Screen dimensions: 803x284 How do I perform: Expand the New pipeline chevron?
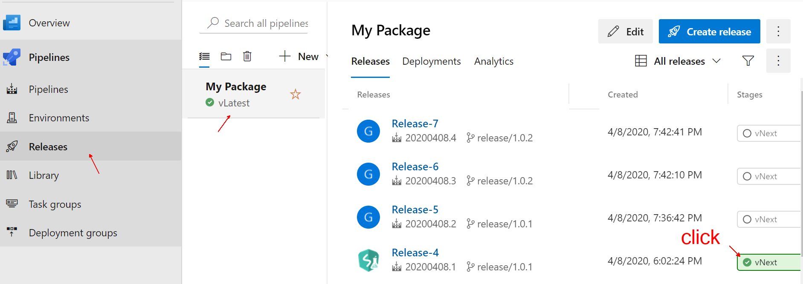coord(327,56)
